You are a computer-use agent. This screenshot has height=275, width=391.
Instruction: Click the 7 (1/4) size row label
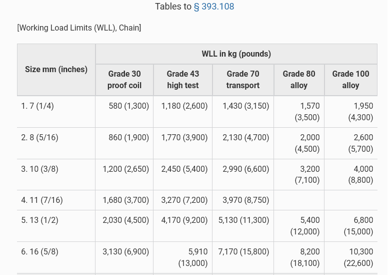(37, 106)
